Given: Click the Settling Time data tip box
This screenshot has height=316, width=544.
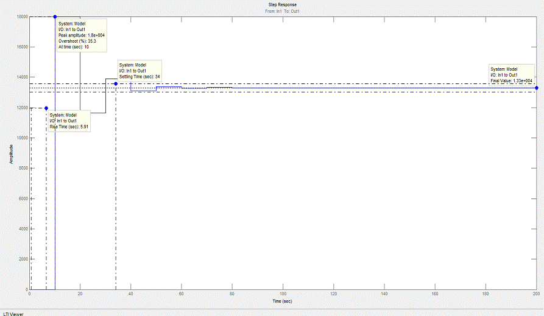Looking at the screenshot, I should 140,71.
